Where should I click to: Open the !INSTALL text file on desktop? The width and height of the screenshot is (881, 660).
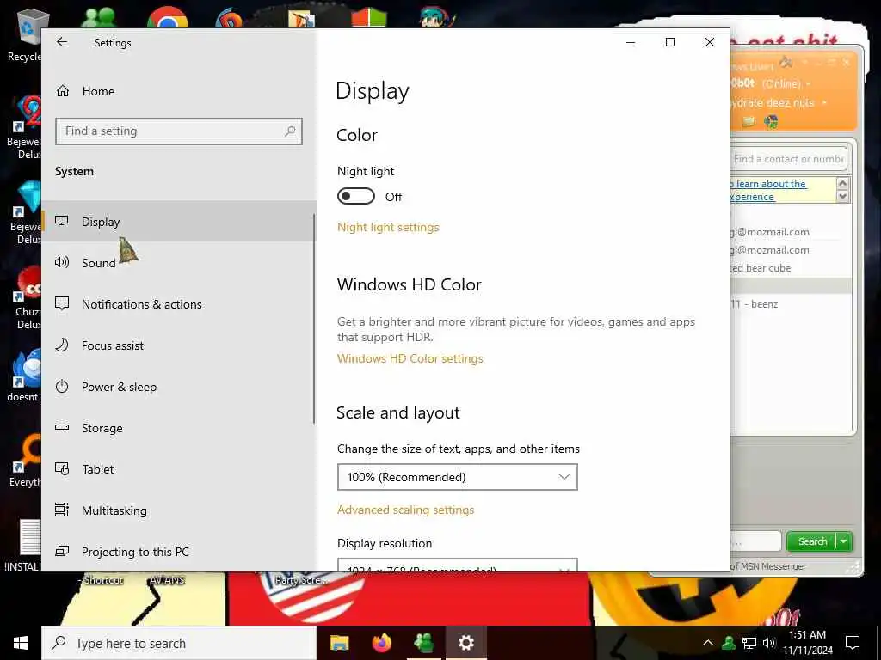[23, 546]
